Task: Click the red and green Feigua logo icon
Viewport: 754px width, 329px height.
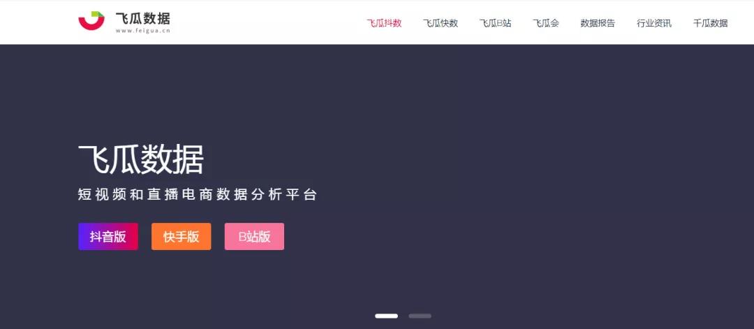Action: [x=91, y=21]
